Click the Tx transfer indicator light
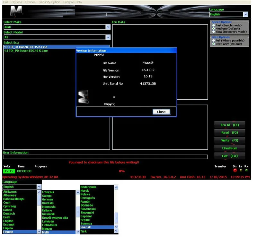Image resolution: width=257 pixels, height=238 pixels. click(241, 170)
